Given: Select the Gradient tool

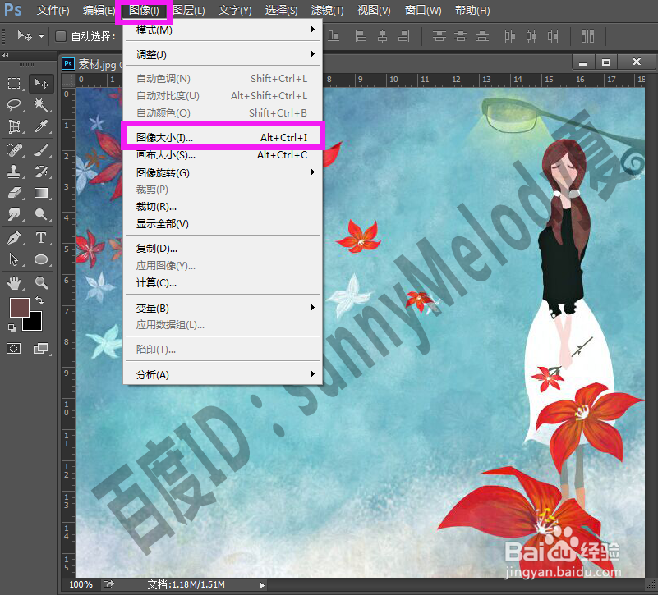Looking at the screenshot, I should 41,193.
